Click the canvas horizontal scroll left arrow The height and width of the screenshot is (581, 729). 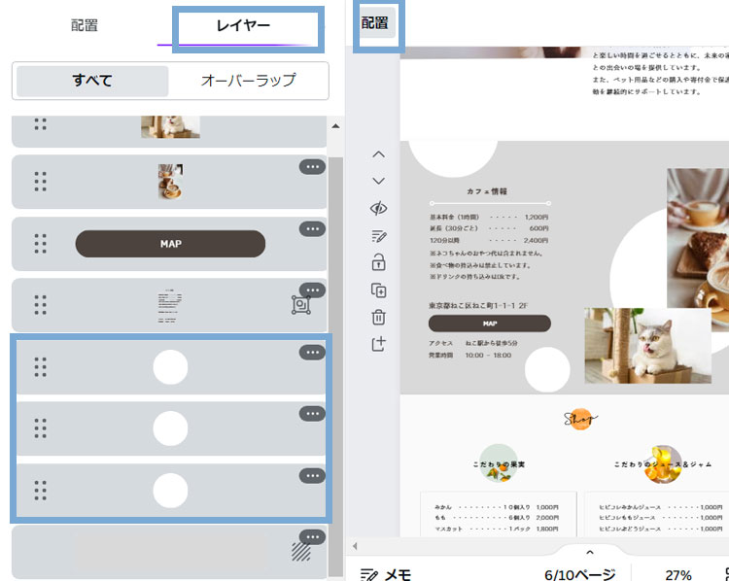point(355,546)
